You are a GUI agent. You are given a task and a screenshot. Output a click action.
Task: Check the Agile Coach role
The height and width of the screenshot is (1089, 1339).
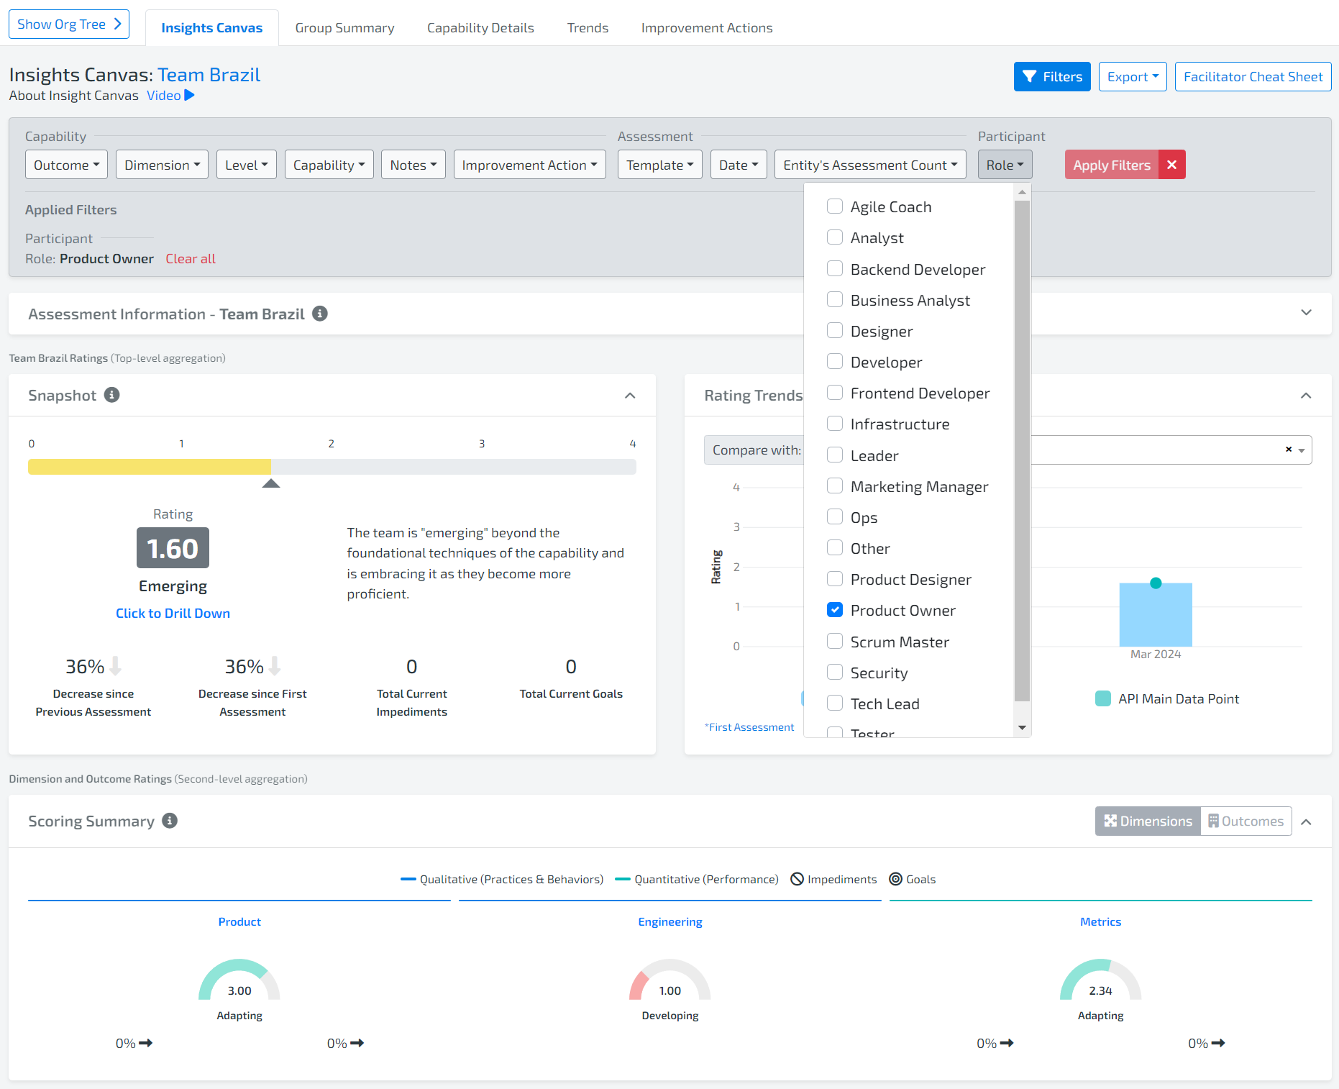coord(835,206)
